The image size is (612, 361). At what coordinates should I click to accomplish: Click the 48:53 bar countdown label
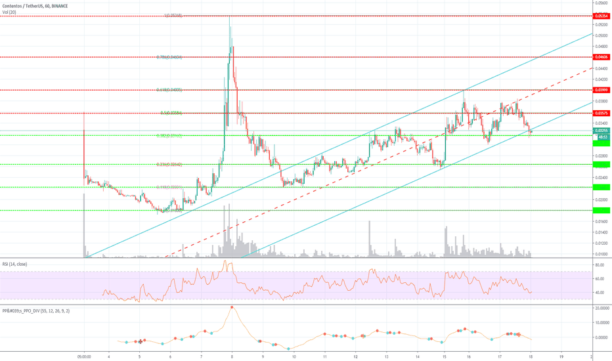[602, 137]
